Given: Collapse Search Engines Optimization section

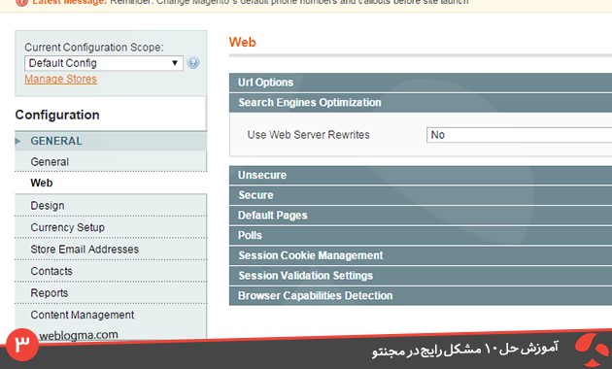Looking at the screenshot, I should [421, 103].
